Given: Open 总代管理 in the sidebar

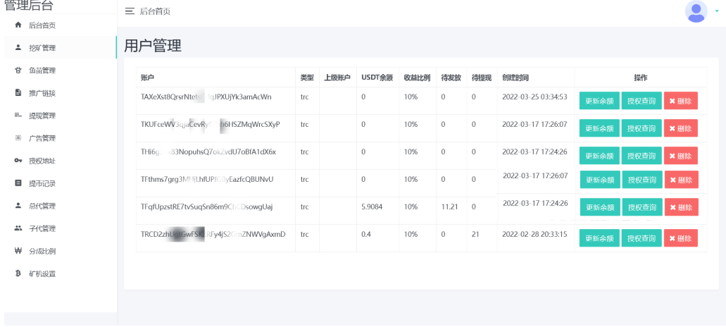Looking at the screenshot, I should point(42,206).
